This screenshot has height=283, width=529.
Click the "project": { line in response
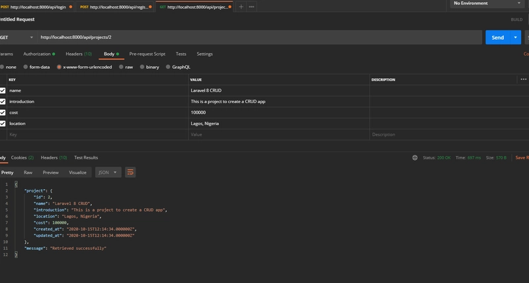click(38, 190)
